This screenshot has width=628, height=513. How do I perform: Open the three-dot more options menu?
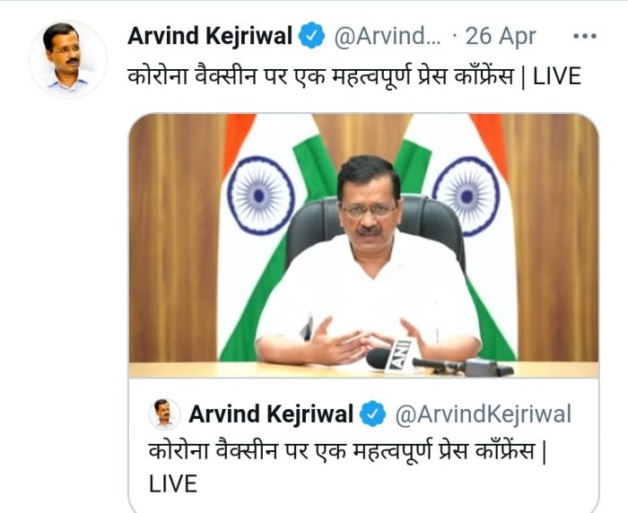pyautogui.click(x=585, y=36)
